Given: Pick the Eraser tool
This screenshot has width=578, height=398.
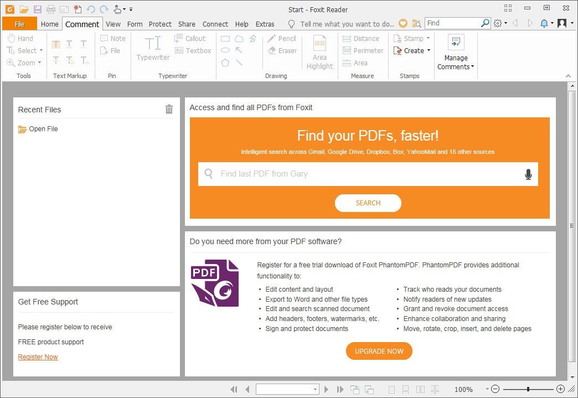Looking at the screenshot, I should [x=282, y=51].
